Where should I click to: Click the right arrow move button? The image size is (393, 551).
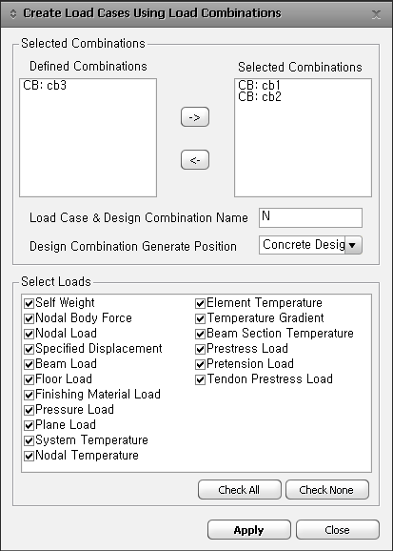[x=195, y=117]
